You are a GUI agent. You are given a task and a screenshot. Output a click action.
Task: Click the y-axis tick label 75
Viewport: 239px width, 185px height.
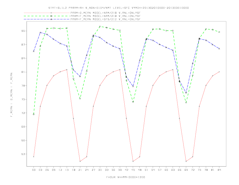pyautogui.click(x=23, y=99)
